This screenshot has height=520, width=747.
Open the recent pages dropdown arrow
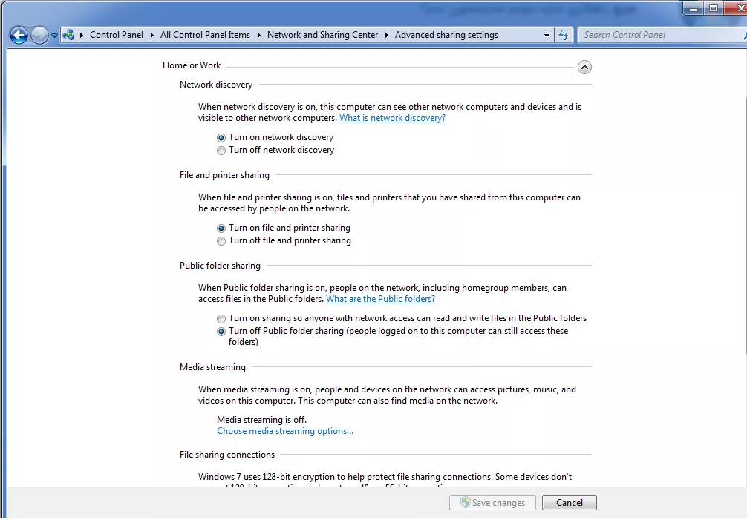(54, 35)
